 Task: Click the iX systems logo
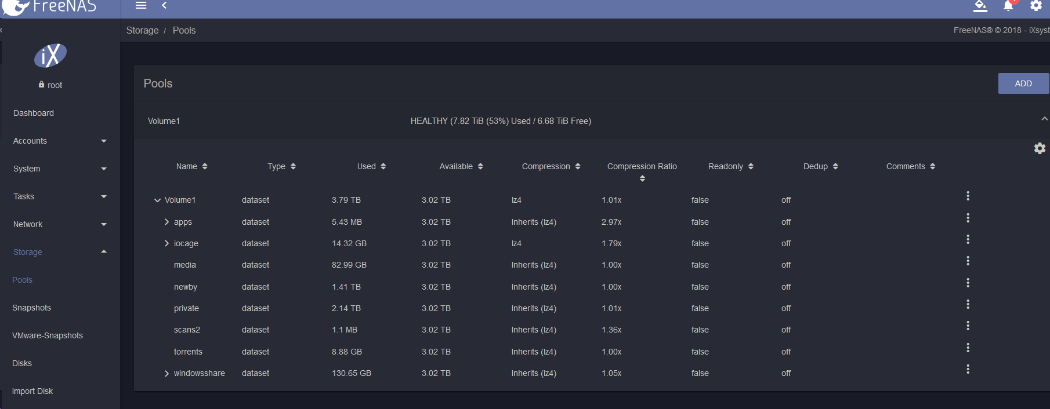(50, 56)
